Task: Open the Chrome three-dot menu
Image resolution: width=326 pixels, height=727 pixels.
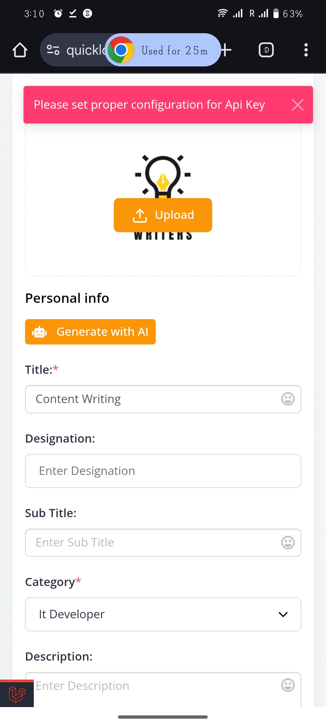Action: [306, 50]
